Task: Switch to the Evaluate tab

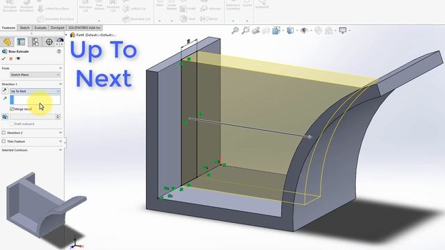Action: (x=40, y=28)
